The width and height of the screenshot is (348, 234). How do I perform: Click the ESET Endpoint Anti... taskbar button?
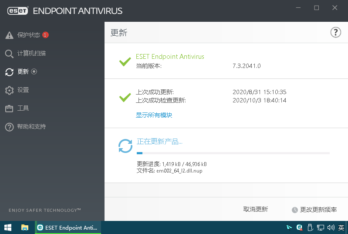(68, 227)
